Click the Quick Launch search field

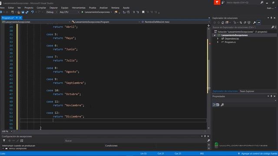[243, 3]
